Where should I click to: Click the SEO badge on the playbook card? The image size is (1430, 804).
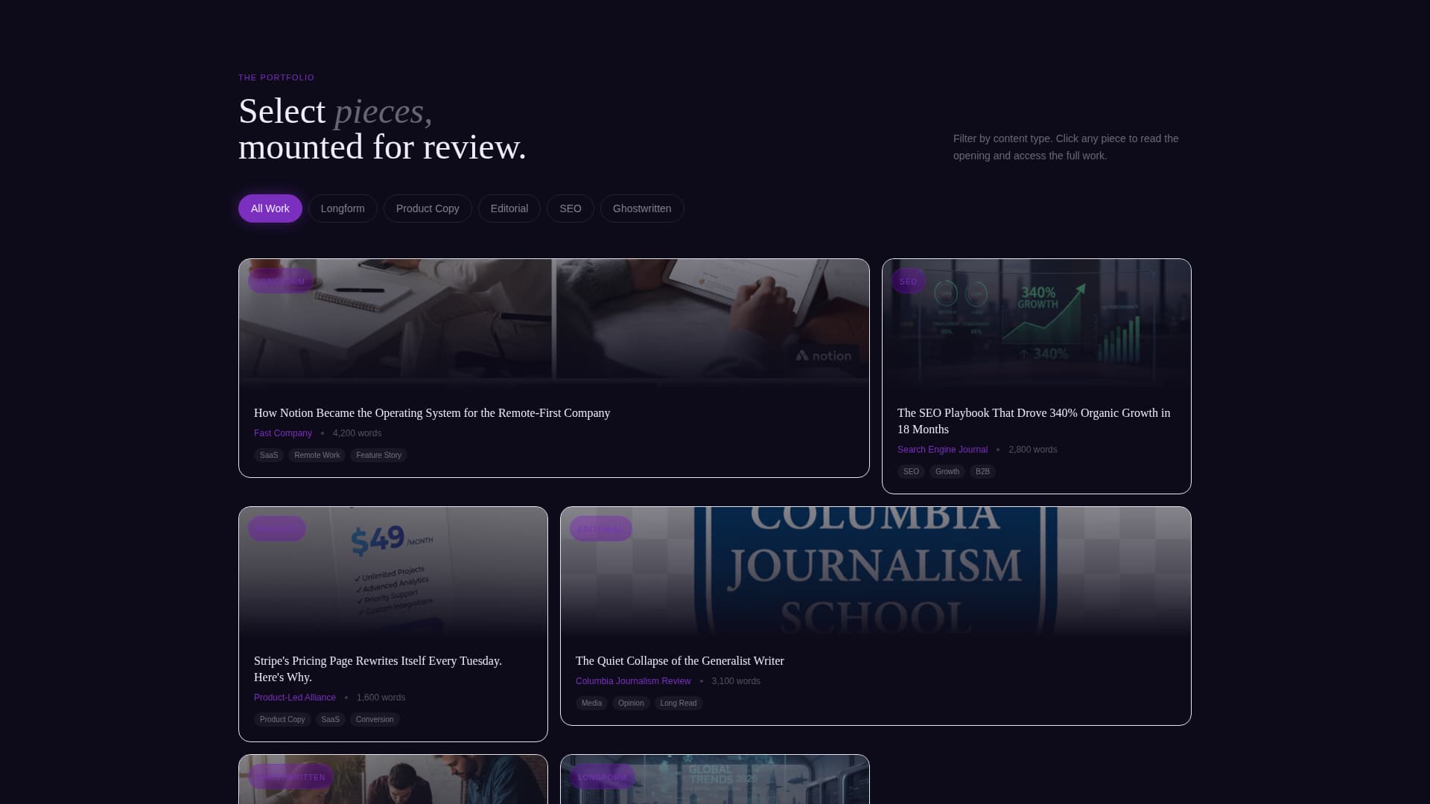coord(909,281)
